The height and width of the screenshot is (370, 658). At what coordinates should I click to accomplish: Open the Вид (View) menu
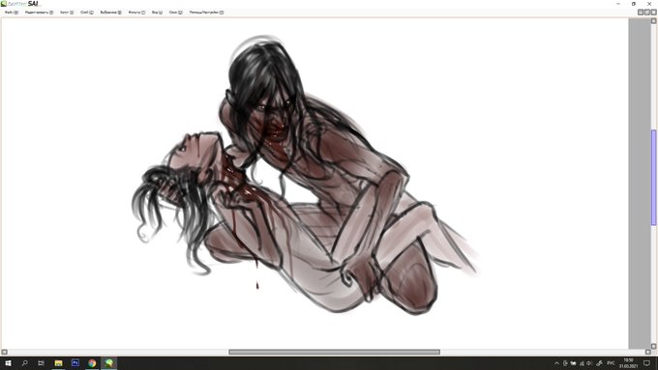click(157, 13)
